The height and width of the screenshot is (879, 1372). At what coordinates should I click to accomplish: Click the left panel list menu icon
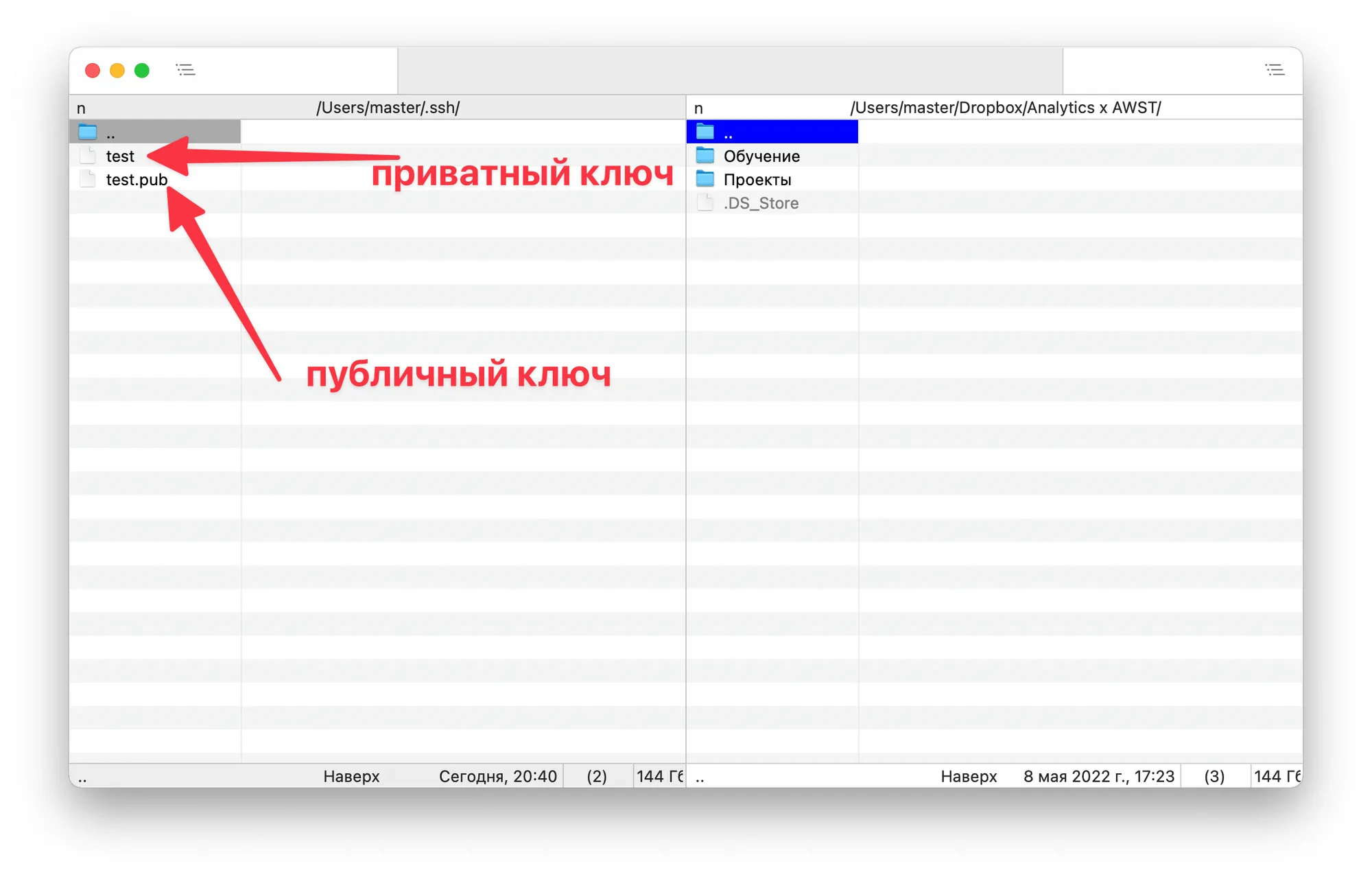pos(185,70)
